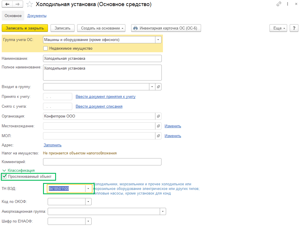This screenshot has height=226, width=301.
Task: Uncheck 'Прослеживаемый объект' checkbox
Action: 4,176
